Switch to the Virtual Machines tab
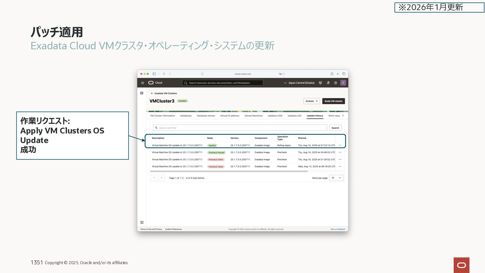 click(253, 116)
